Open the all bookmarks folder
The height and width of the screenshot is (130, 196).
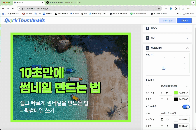[x=188, y=13]
